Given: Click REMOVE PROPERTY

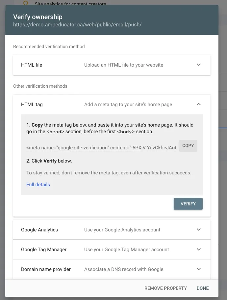Looking at the screenshot, I should pos(165,288).
